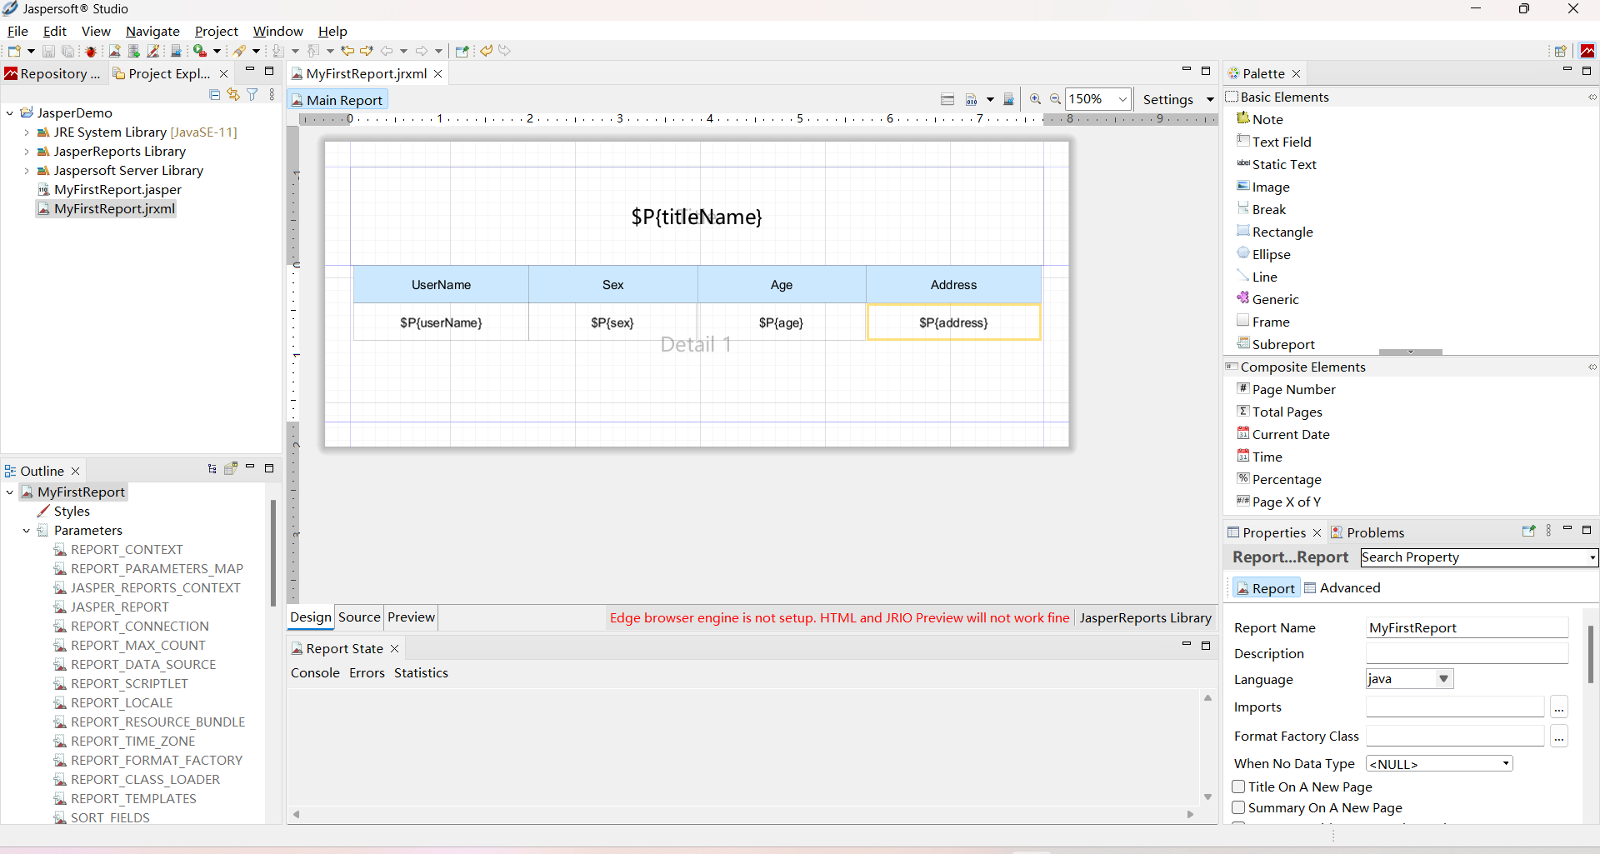
Task: Click the Imports browse button
Action: coord(1559,707)
